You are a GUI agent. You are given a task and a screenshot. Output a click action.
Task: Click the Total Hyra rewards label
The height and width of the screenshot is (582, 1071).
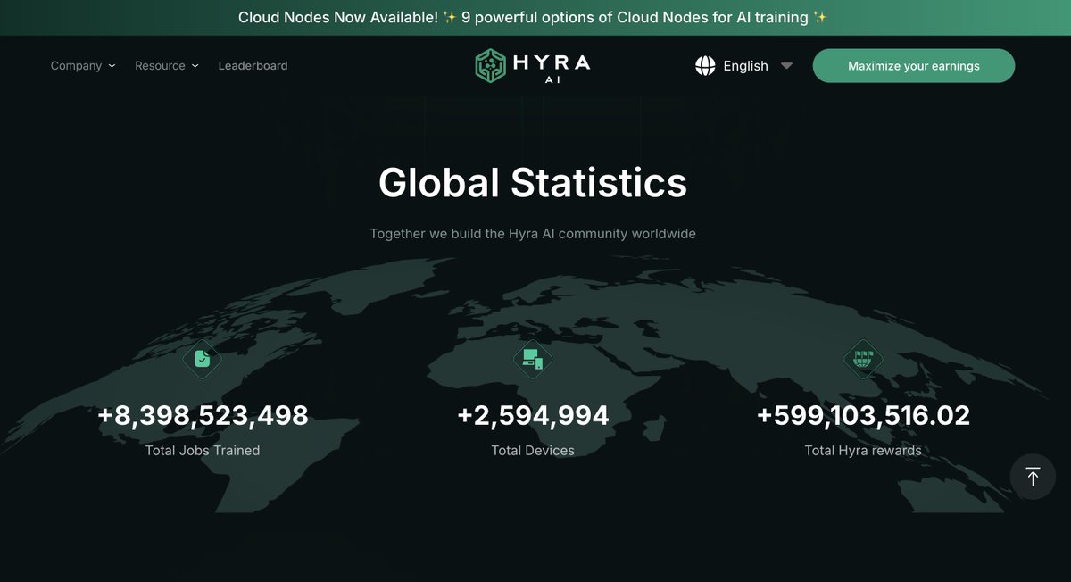pyautogui.click(x=863, y=451)
